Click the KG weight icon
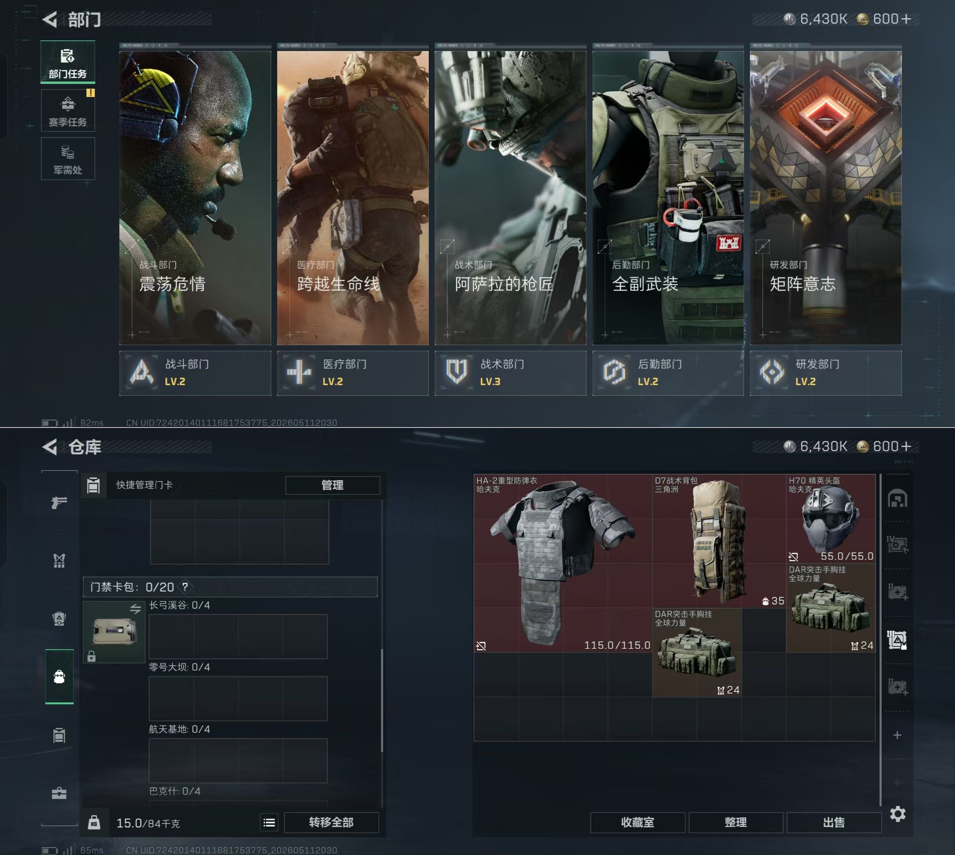The image size is (955, 855). (94, 823)
